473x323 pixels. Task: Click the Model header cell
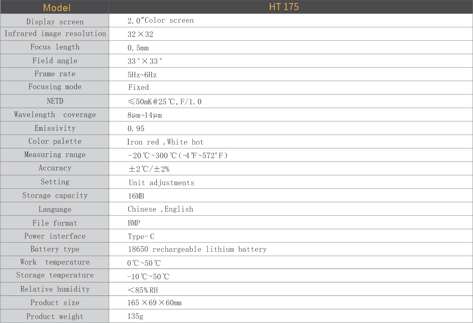pyautogui.click(x=57, y=8)
